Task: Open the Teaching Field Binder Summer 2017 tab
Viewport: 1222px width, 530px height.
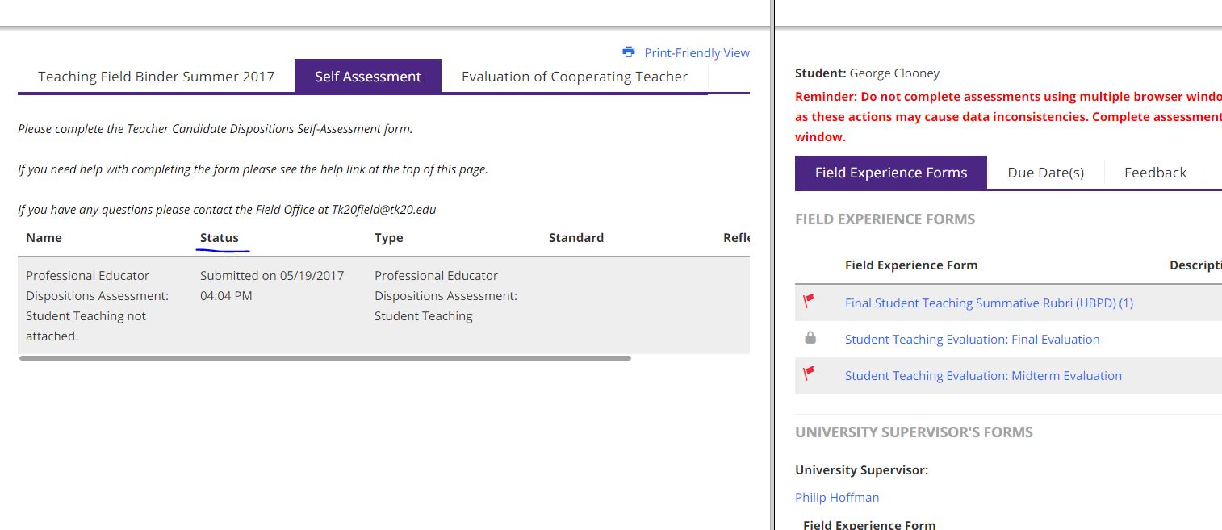Action: [x=156, y=77]
